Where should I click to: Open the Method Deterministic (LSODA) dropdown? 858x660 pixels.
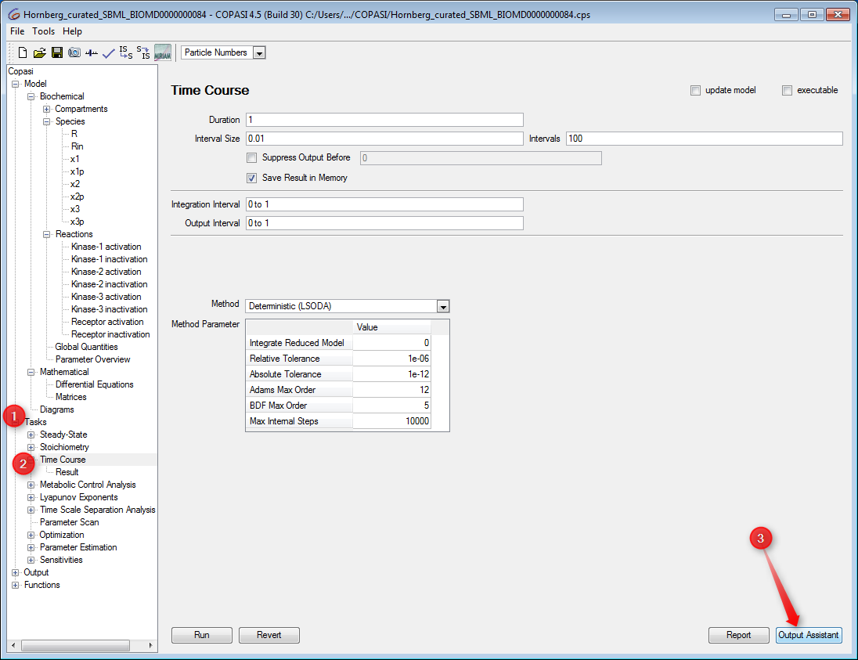point(443,306)
